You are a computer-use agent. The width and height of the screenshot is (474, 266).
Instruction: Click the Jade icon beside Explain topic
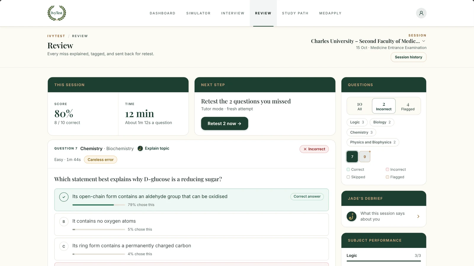140,148
